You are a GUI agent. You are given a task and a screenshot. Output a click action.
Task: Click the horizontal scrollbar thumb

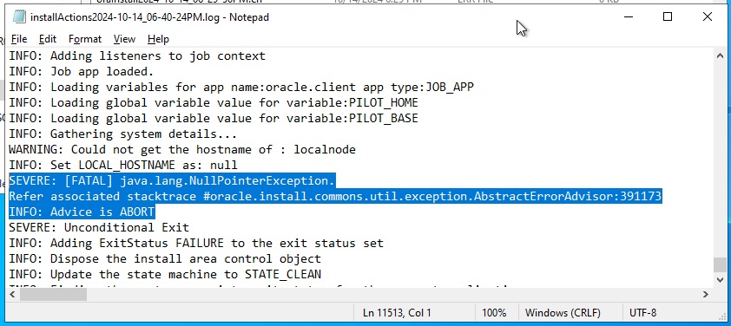click(x=53, y=294)
